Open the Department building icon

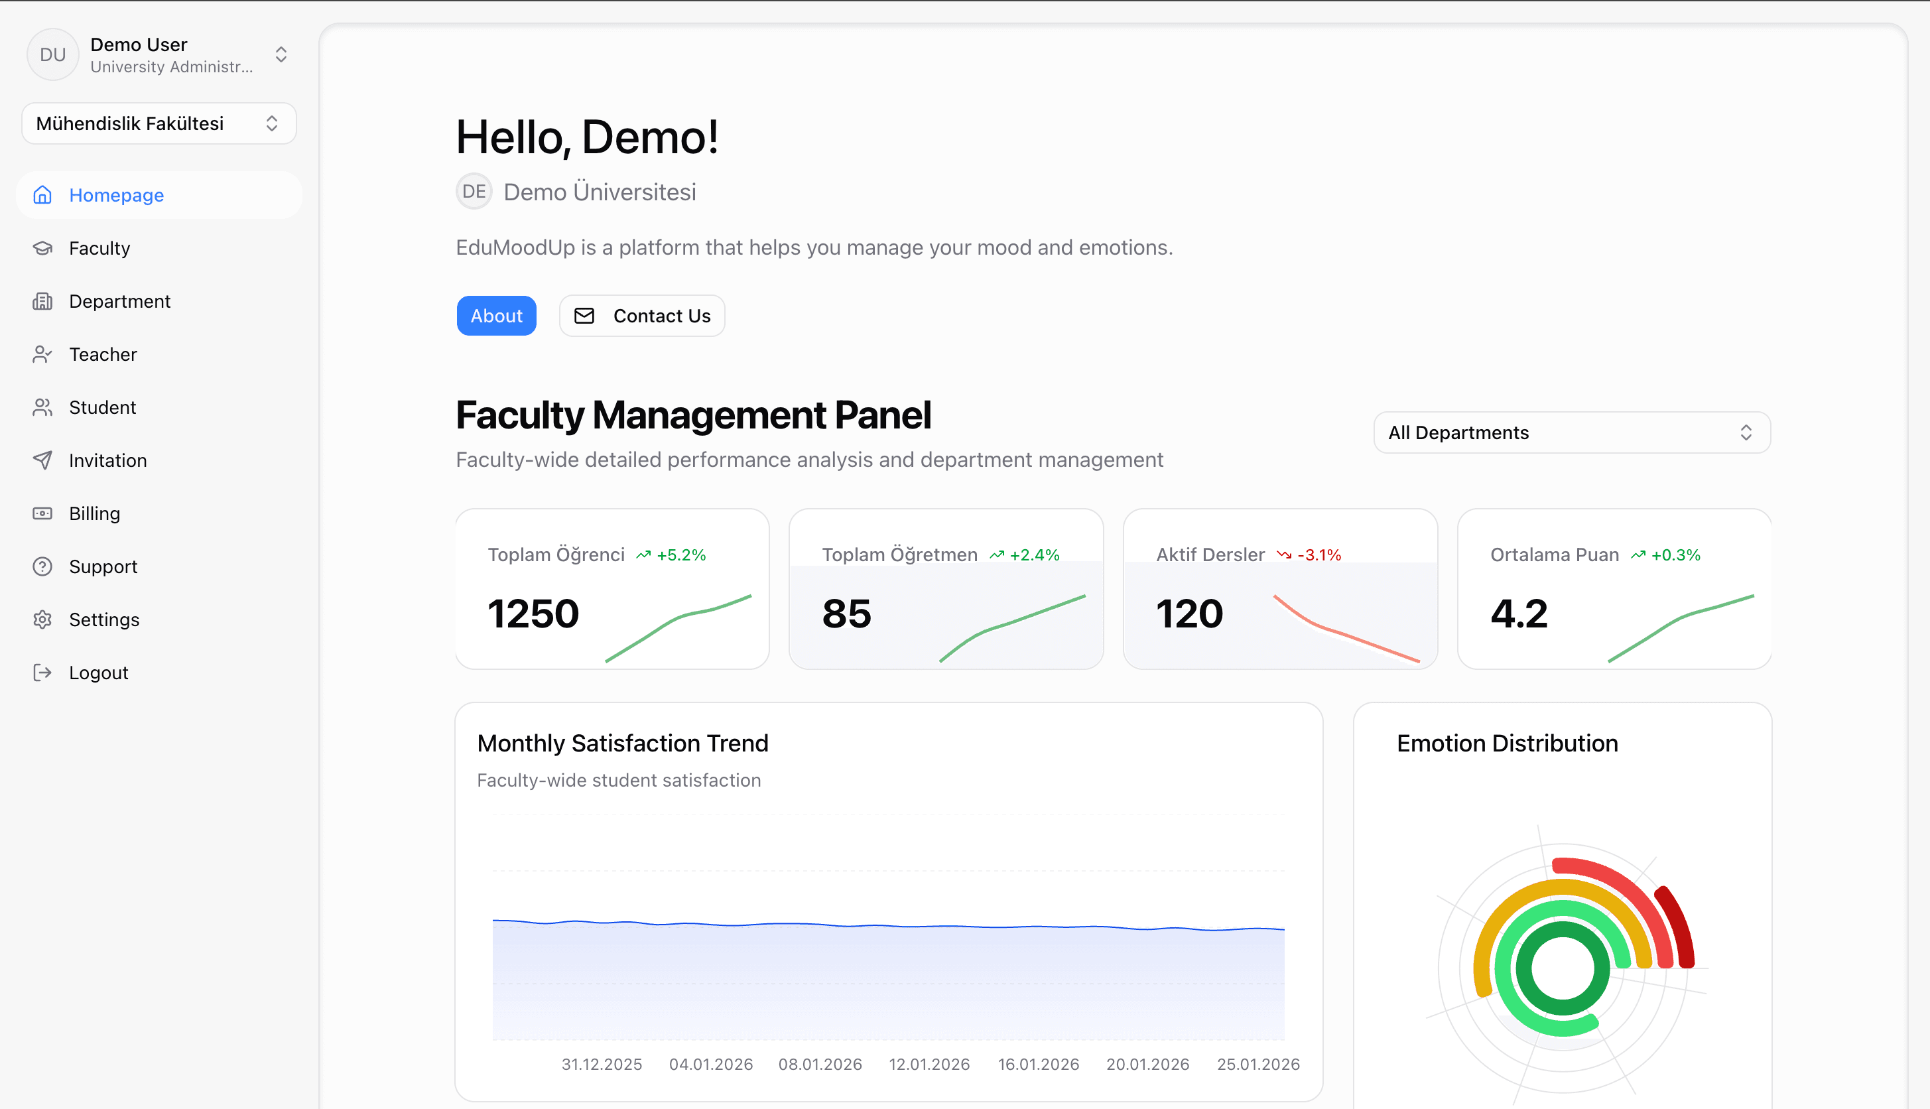point(42,301)
